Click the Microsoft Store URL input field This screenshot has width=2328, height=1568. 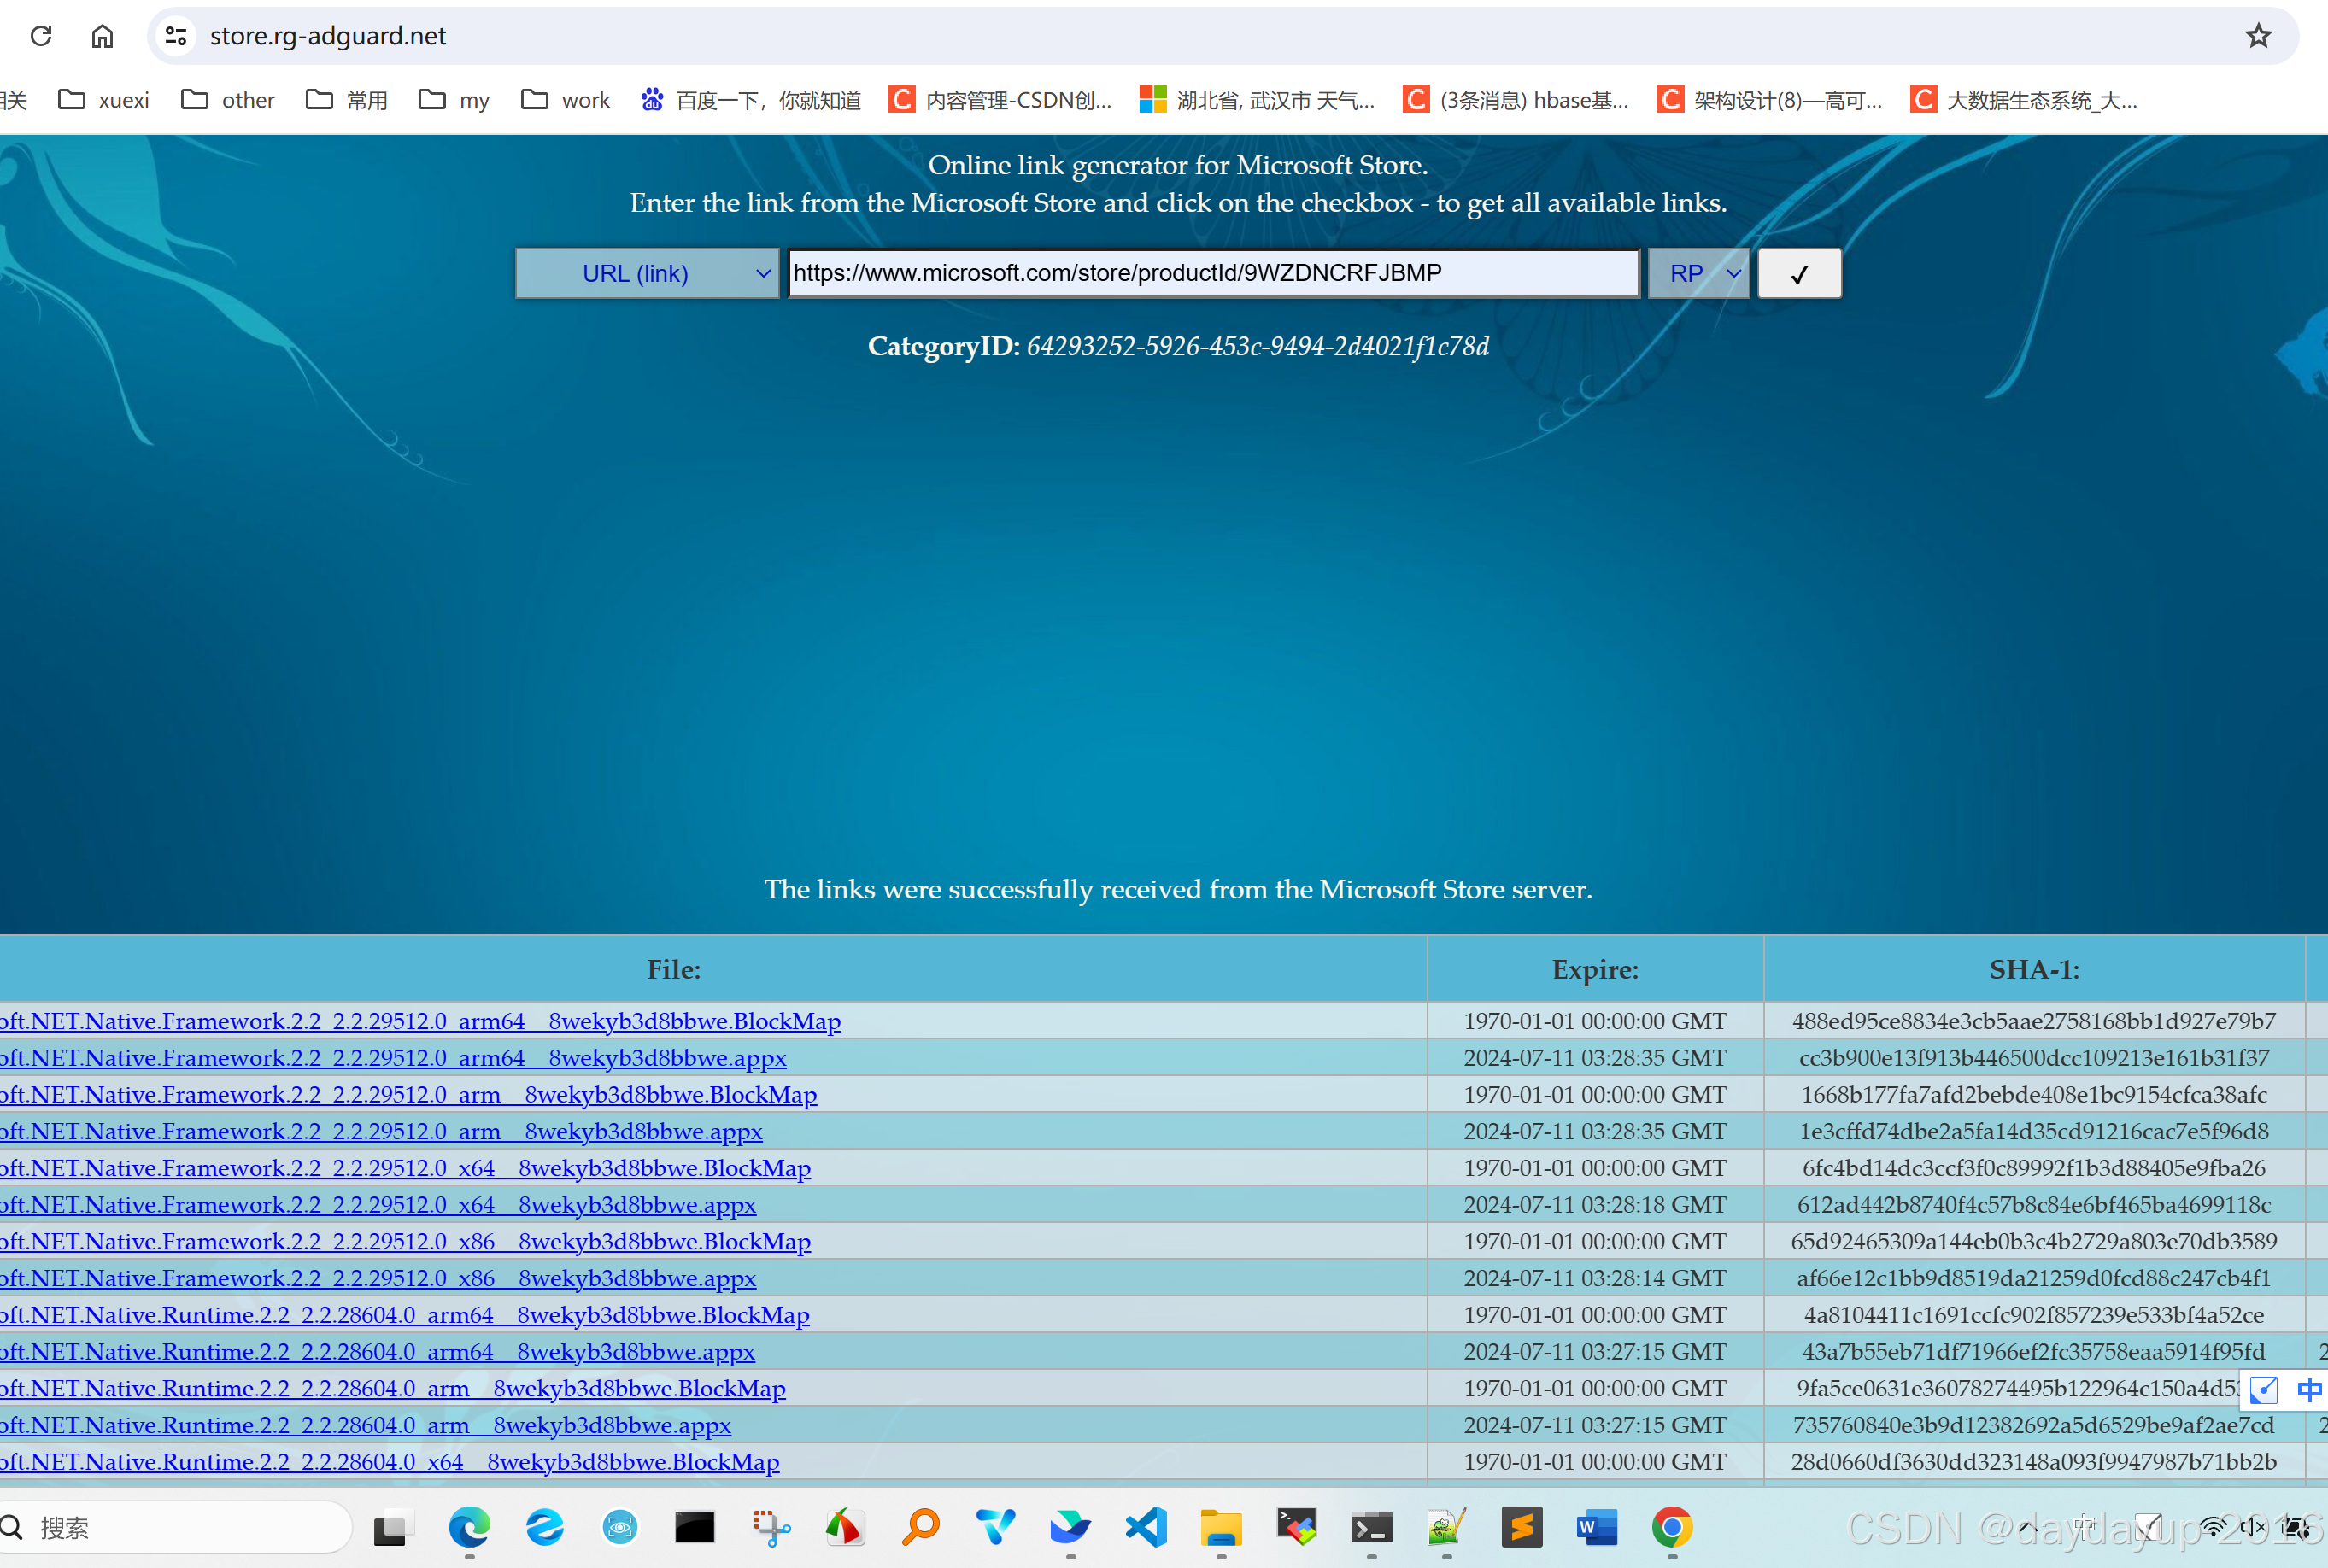[1212, 274]
